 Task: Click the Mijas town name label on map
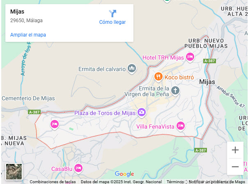pos(207,82)
